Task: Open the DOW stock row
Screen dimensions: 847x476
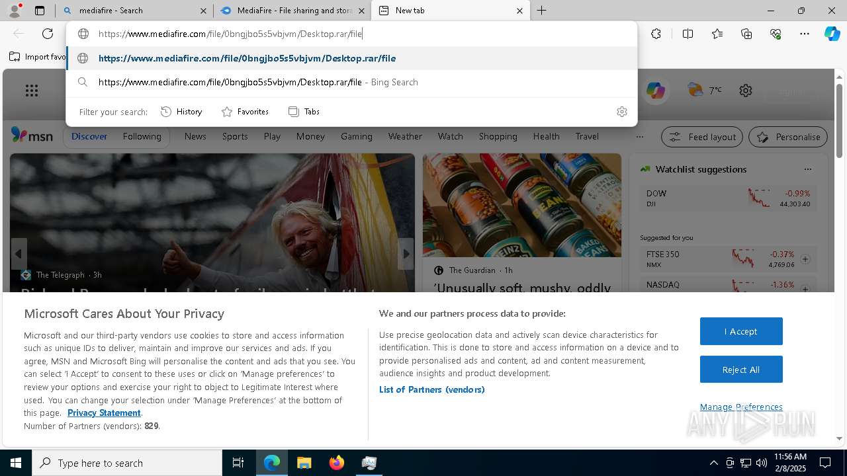Action: [x=728, y=198]
